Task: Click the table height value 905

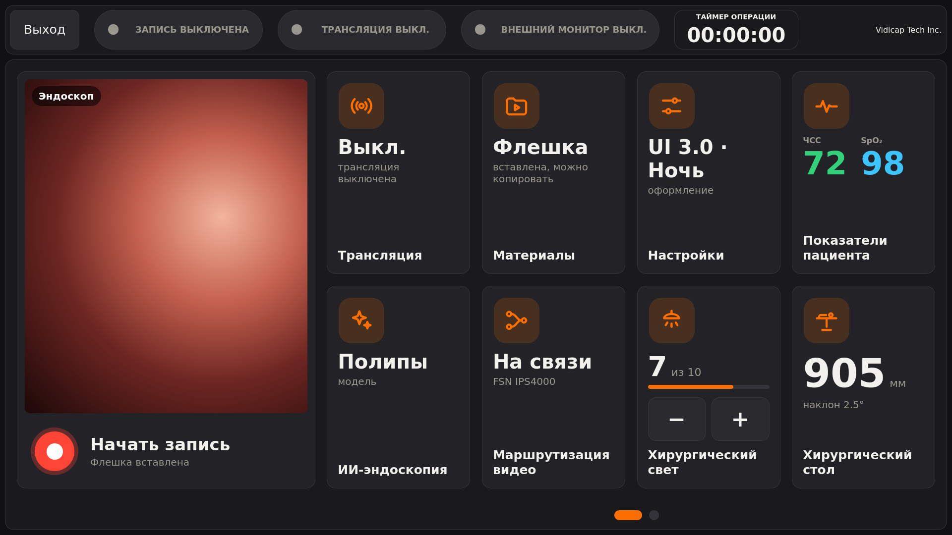Action: 844,374
